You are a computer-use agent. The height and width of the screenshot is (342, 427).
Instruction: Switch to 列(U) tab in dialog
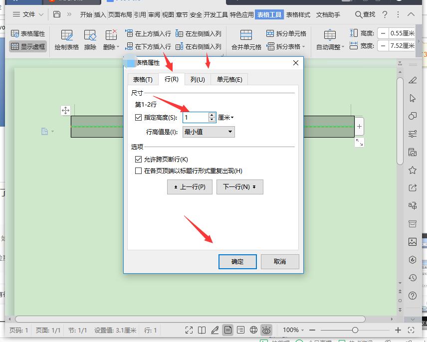(198, 79)
